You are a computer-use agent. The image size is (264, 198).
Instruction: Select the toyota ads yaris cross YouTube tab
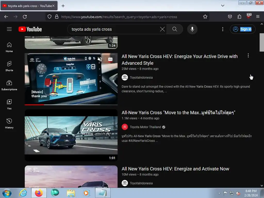(x=29, y=6)
